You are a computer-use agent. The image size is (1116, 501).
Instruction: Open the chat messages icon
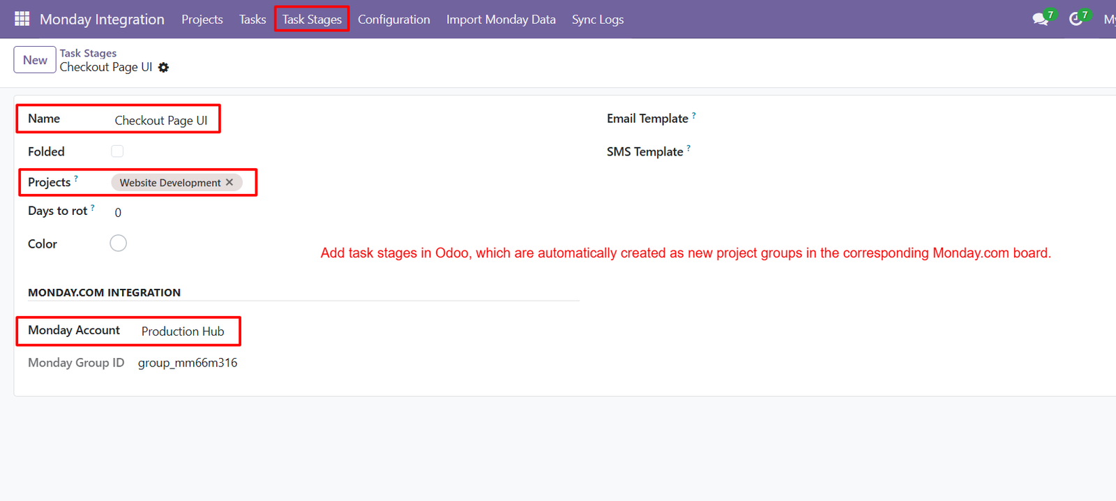point(1041,19)
